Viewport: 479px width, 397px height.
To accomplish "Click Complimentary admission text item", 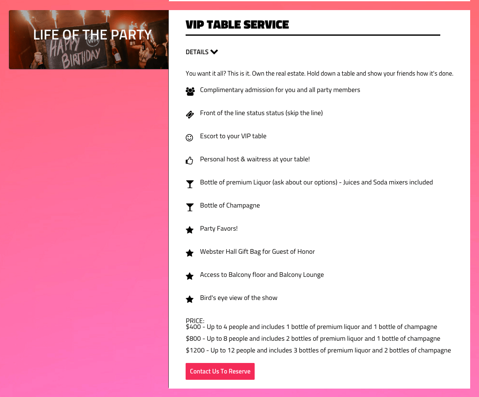I will point(280,90).
